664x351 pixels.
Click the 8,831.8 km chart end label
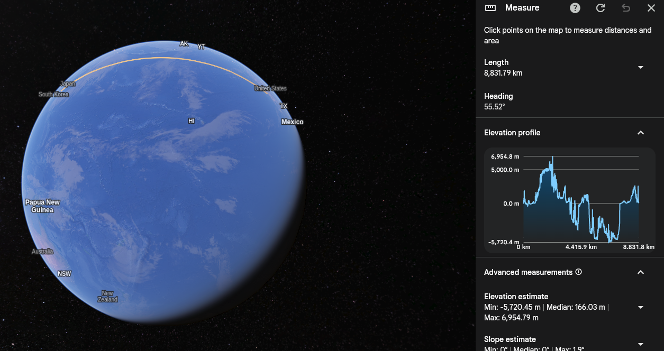639,247
